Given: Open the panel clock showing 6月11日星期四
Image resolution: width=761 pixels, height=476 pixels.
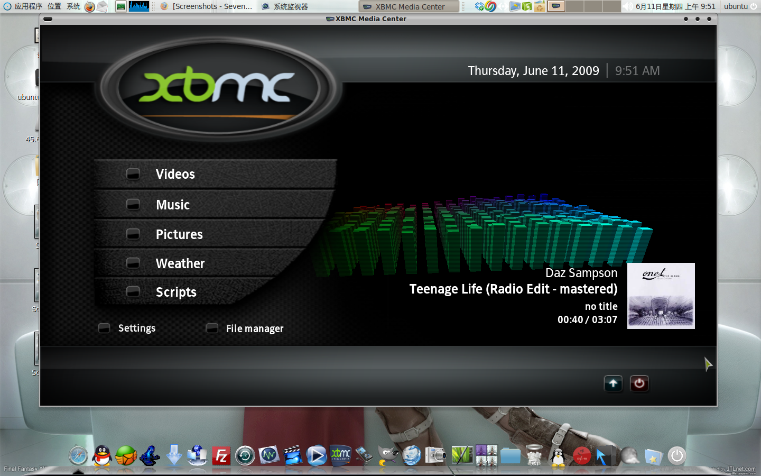Looking at the screenshot, I should coord(675,6).
